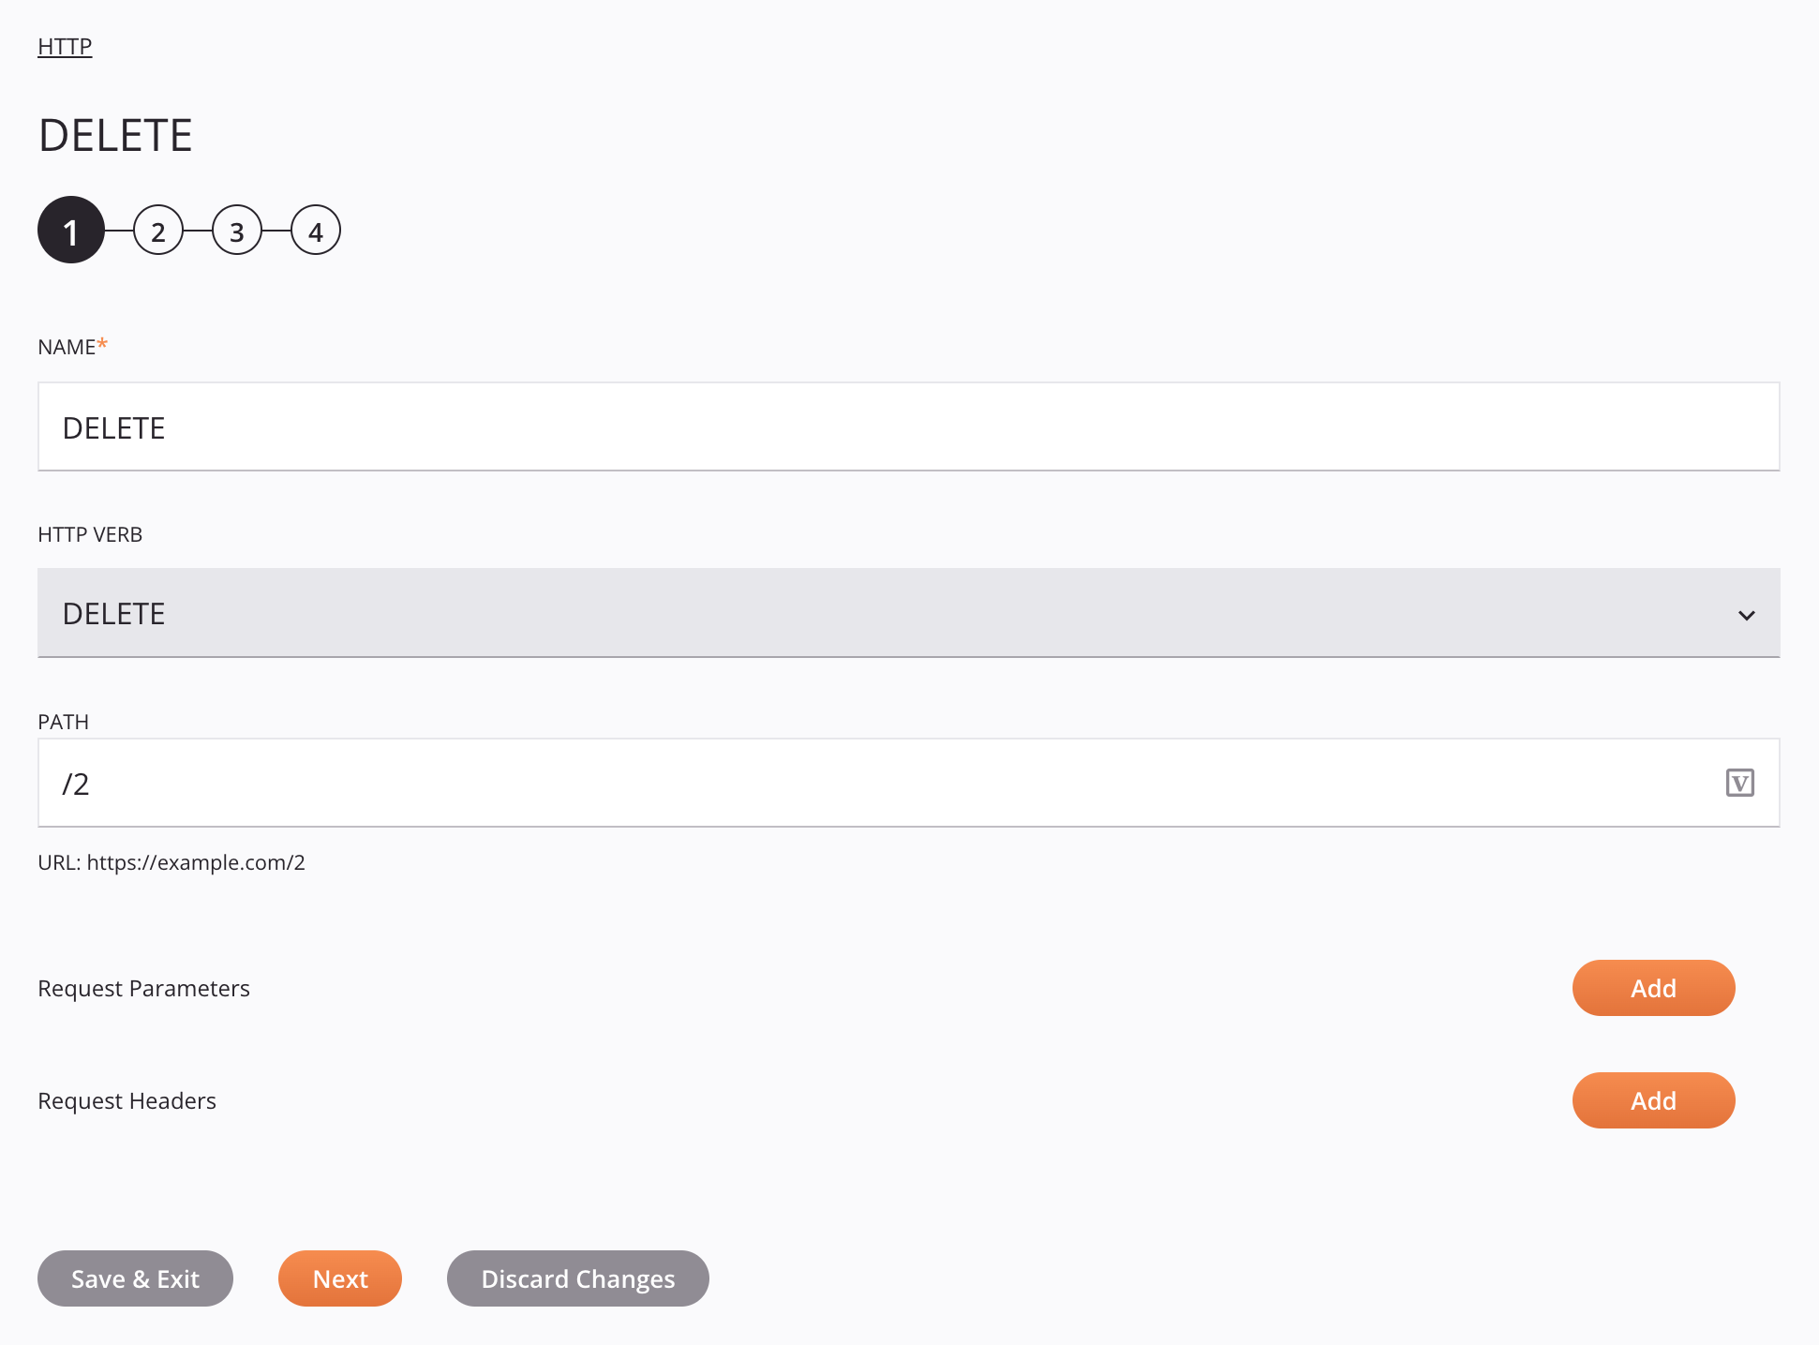Click step 3 circle in progress indicator

[234, 231]
